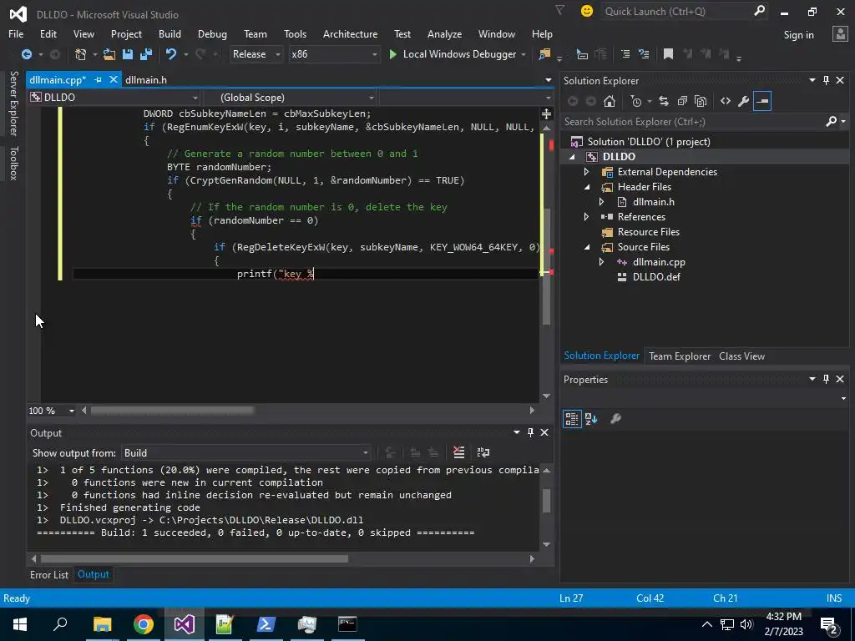Click the Pending Changes Filter clock icon

(x=635, y=101)
